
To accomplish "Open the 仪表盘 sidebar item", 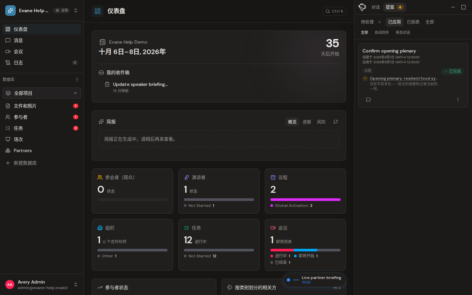I will [x=42, y=29].
